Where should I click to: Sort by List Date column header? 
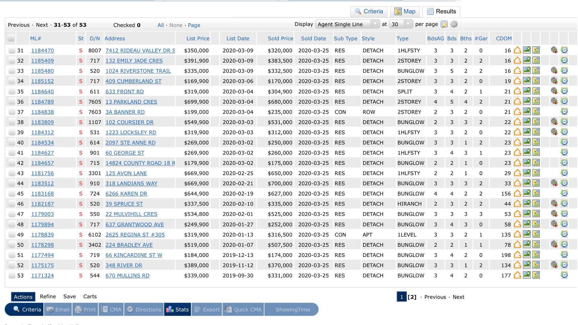tap(238, 39)
